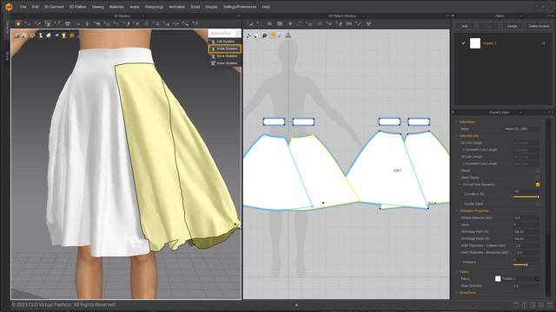Click the tray-shaped export icon in 2D view bar

[x=288, y=36]
